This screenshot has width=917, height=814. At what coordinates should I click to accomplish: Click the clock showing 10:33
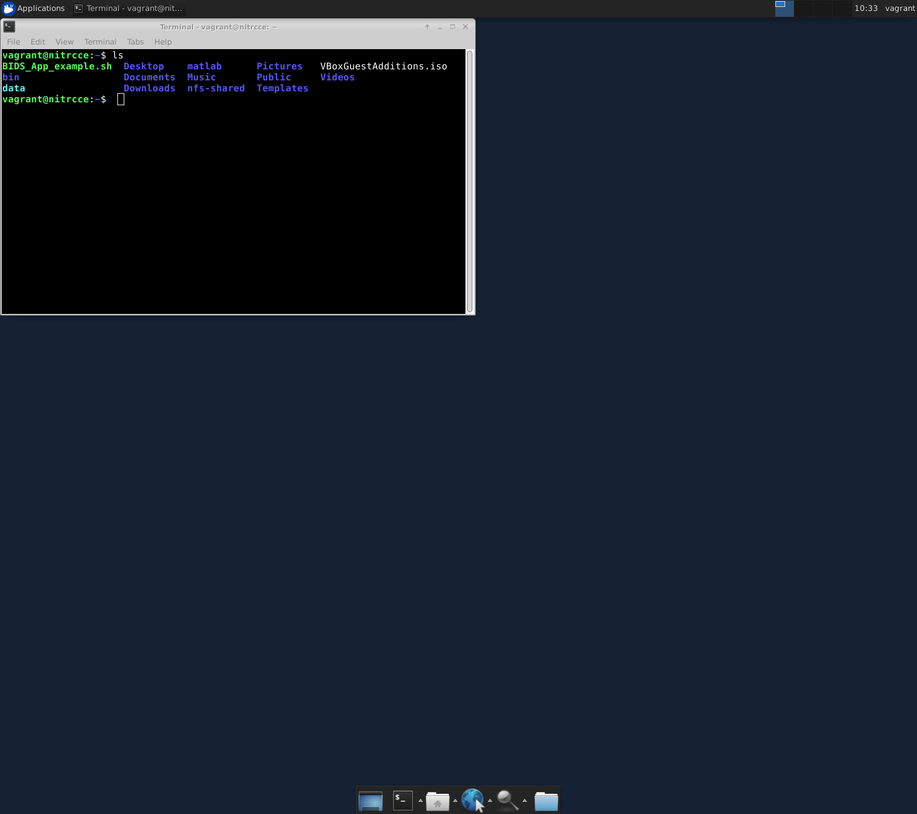click(x=866, y=8)
